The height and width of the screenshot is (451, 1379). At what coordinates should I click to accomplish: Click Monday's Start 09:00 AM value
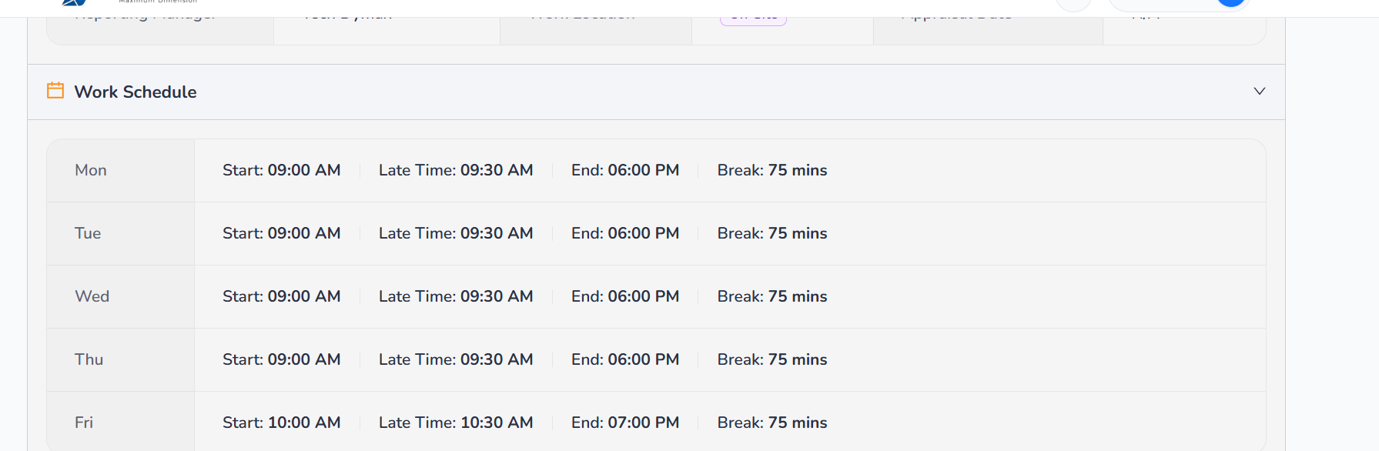(303, 170)
